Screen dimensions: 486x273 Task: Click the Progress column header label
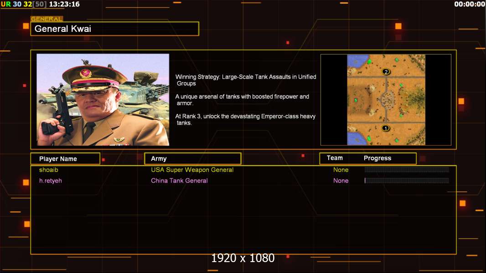coord(377,158)
